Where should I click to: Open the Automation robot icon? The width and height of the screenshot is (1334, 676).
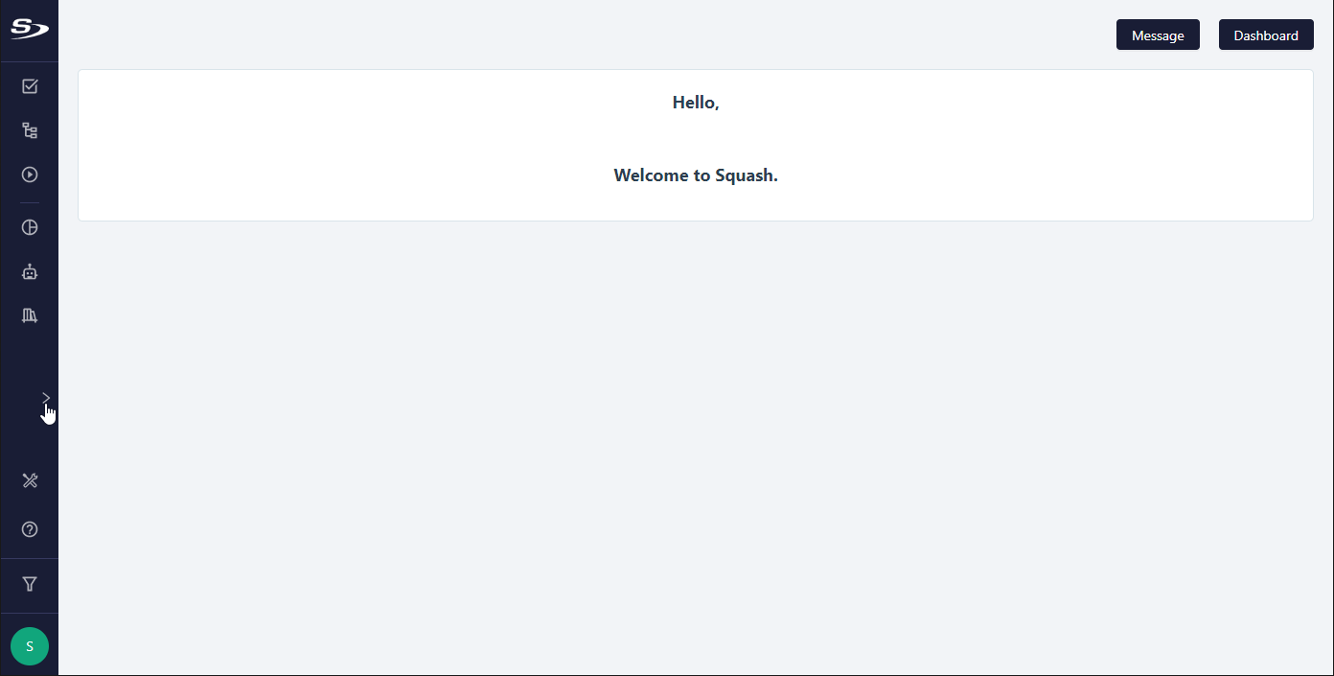30,271
